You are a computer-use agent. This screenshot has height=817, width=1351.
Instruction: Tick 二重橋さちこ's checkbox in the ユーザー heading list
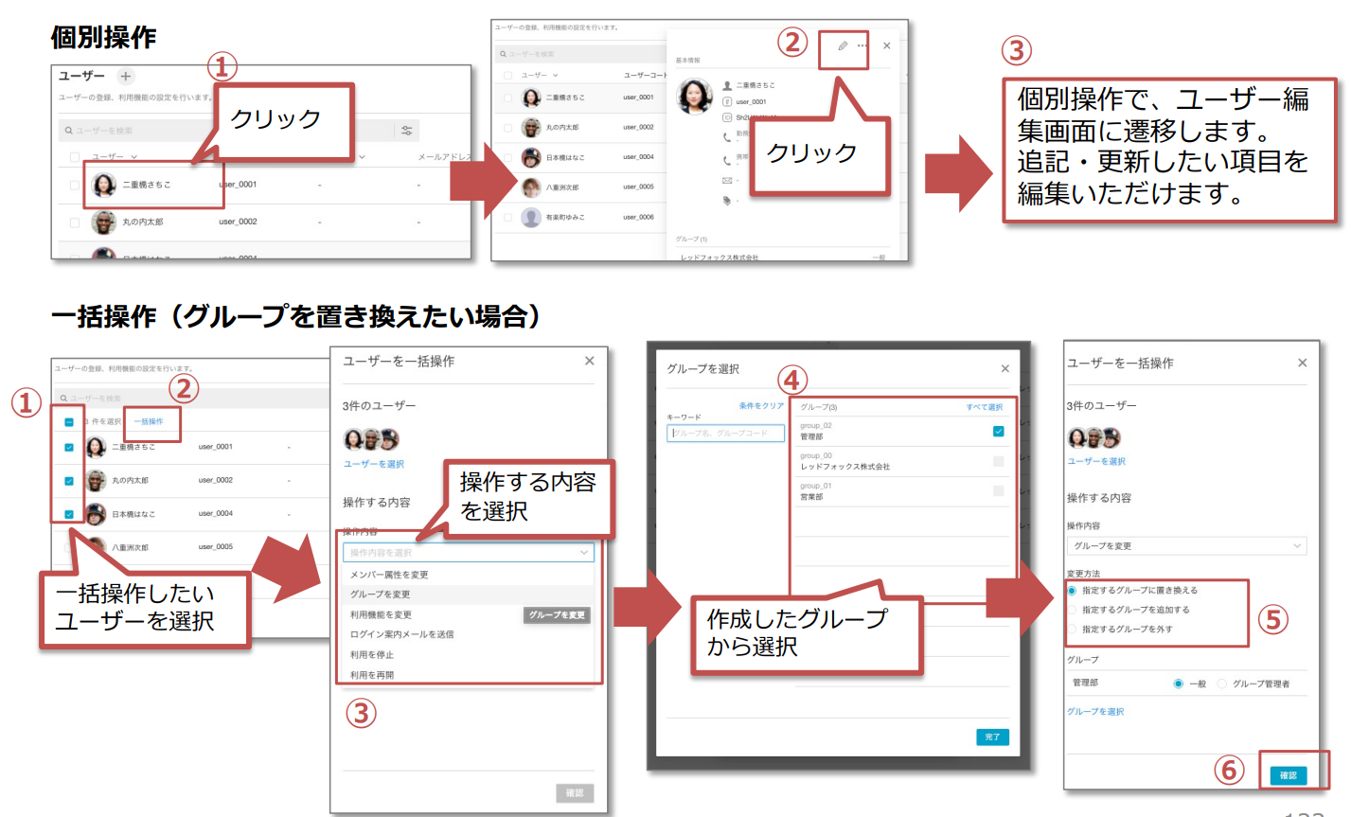tap(75, 185)
